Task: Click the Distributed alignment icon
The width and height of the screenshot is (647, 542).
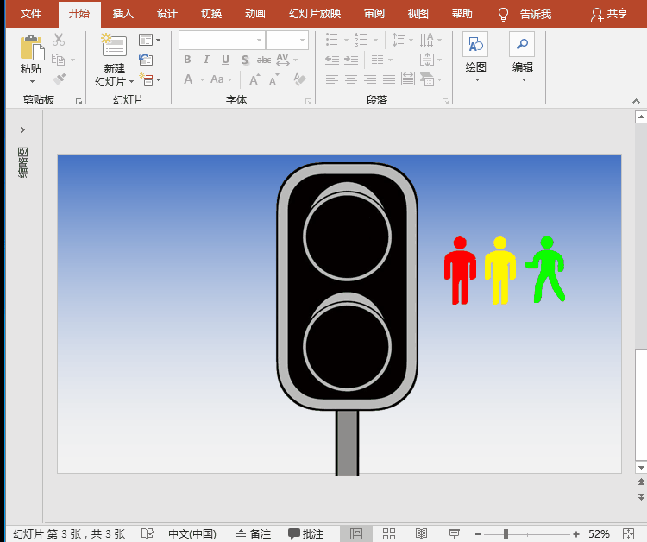Action: click(x=408, y=79)
